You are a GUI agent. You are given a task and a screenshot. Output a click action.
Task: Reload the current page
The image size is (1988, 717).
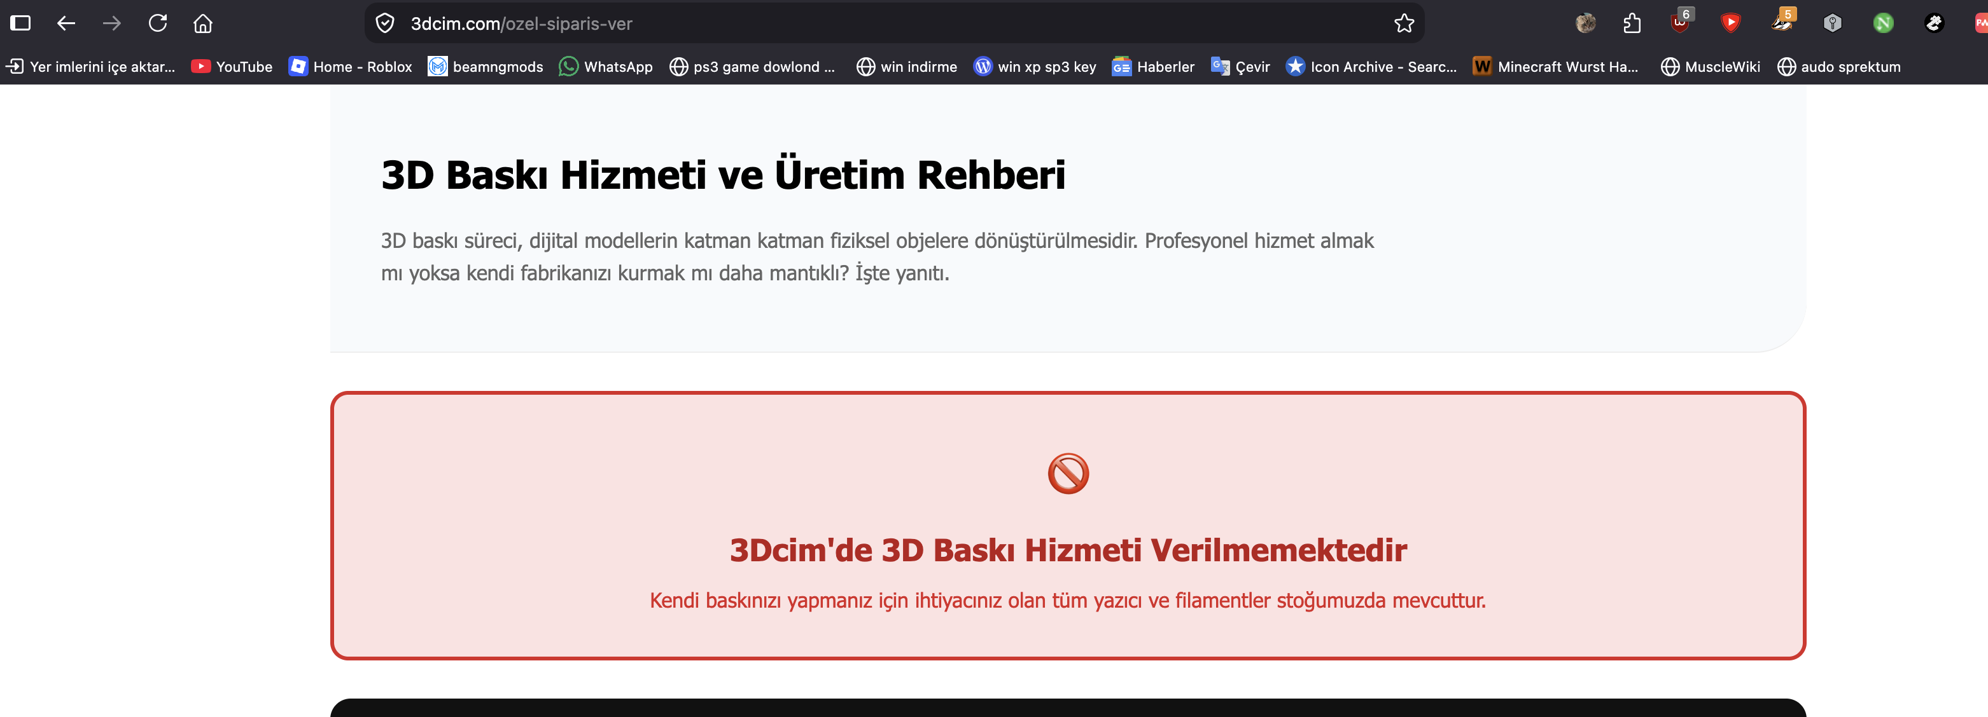[157, 23]
